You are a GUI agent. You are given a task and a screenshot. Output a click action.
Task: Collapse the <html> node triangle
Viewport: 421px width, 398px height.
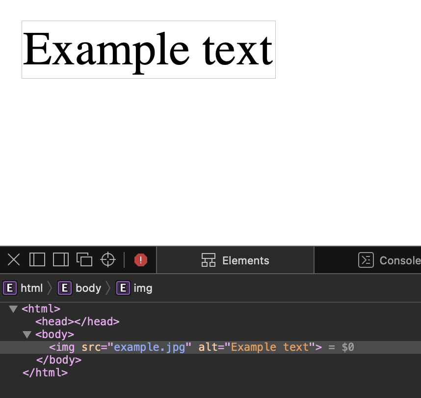point(13,309)
